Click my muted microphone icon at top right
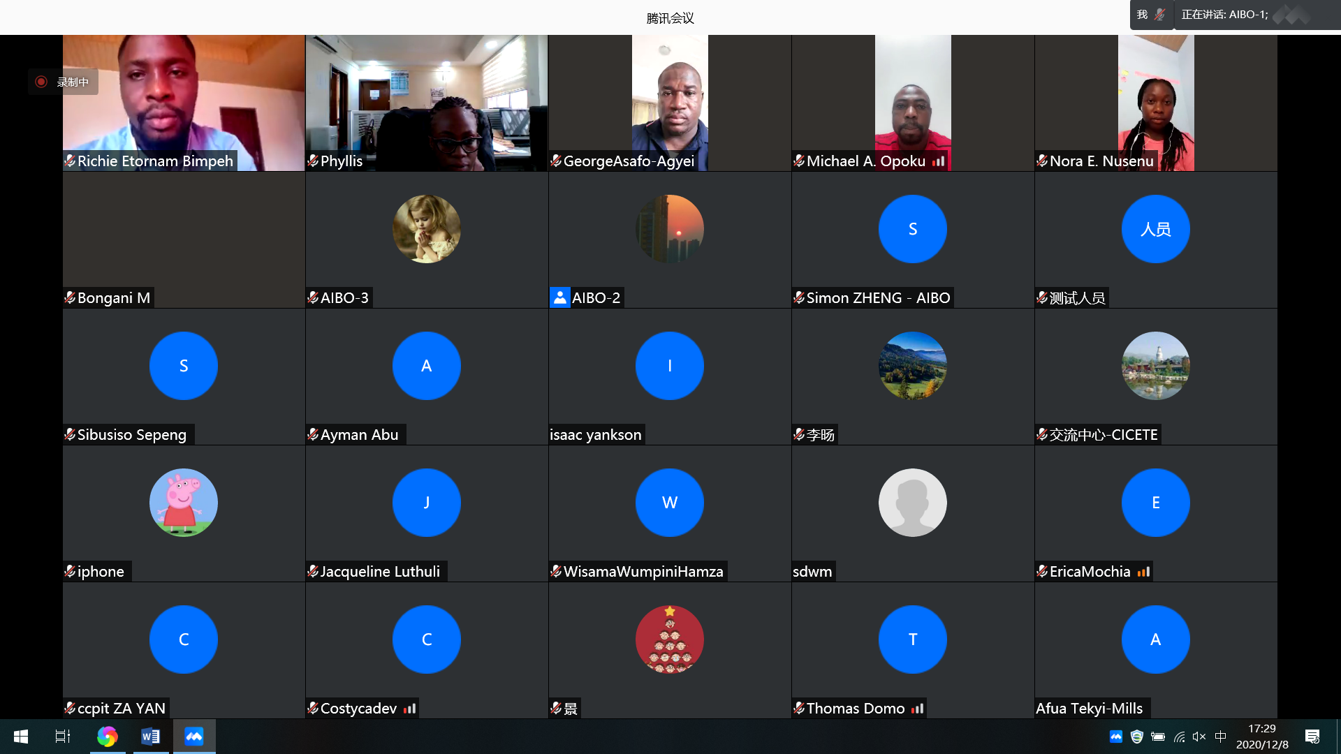This screenshot has width=1341, height=754. [x=1160, y=15]
